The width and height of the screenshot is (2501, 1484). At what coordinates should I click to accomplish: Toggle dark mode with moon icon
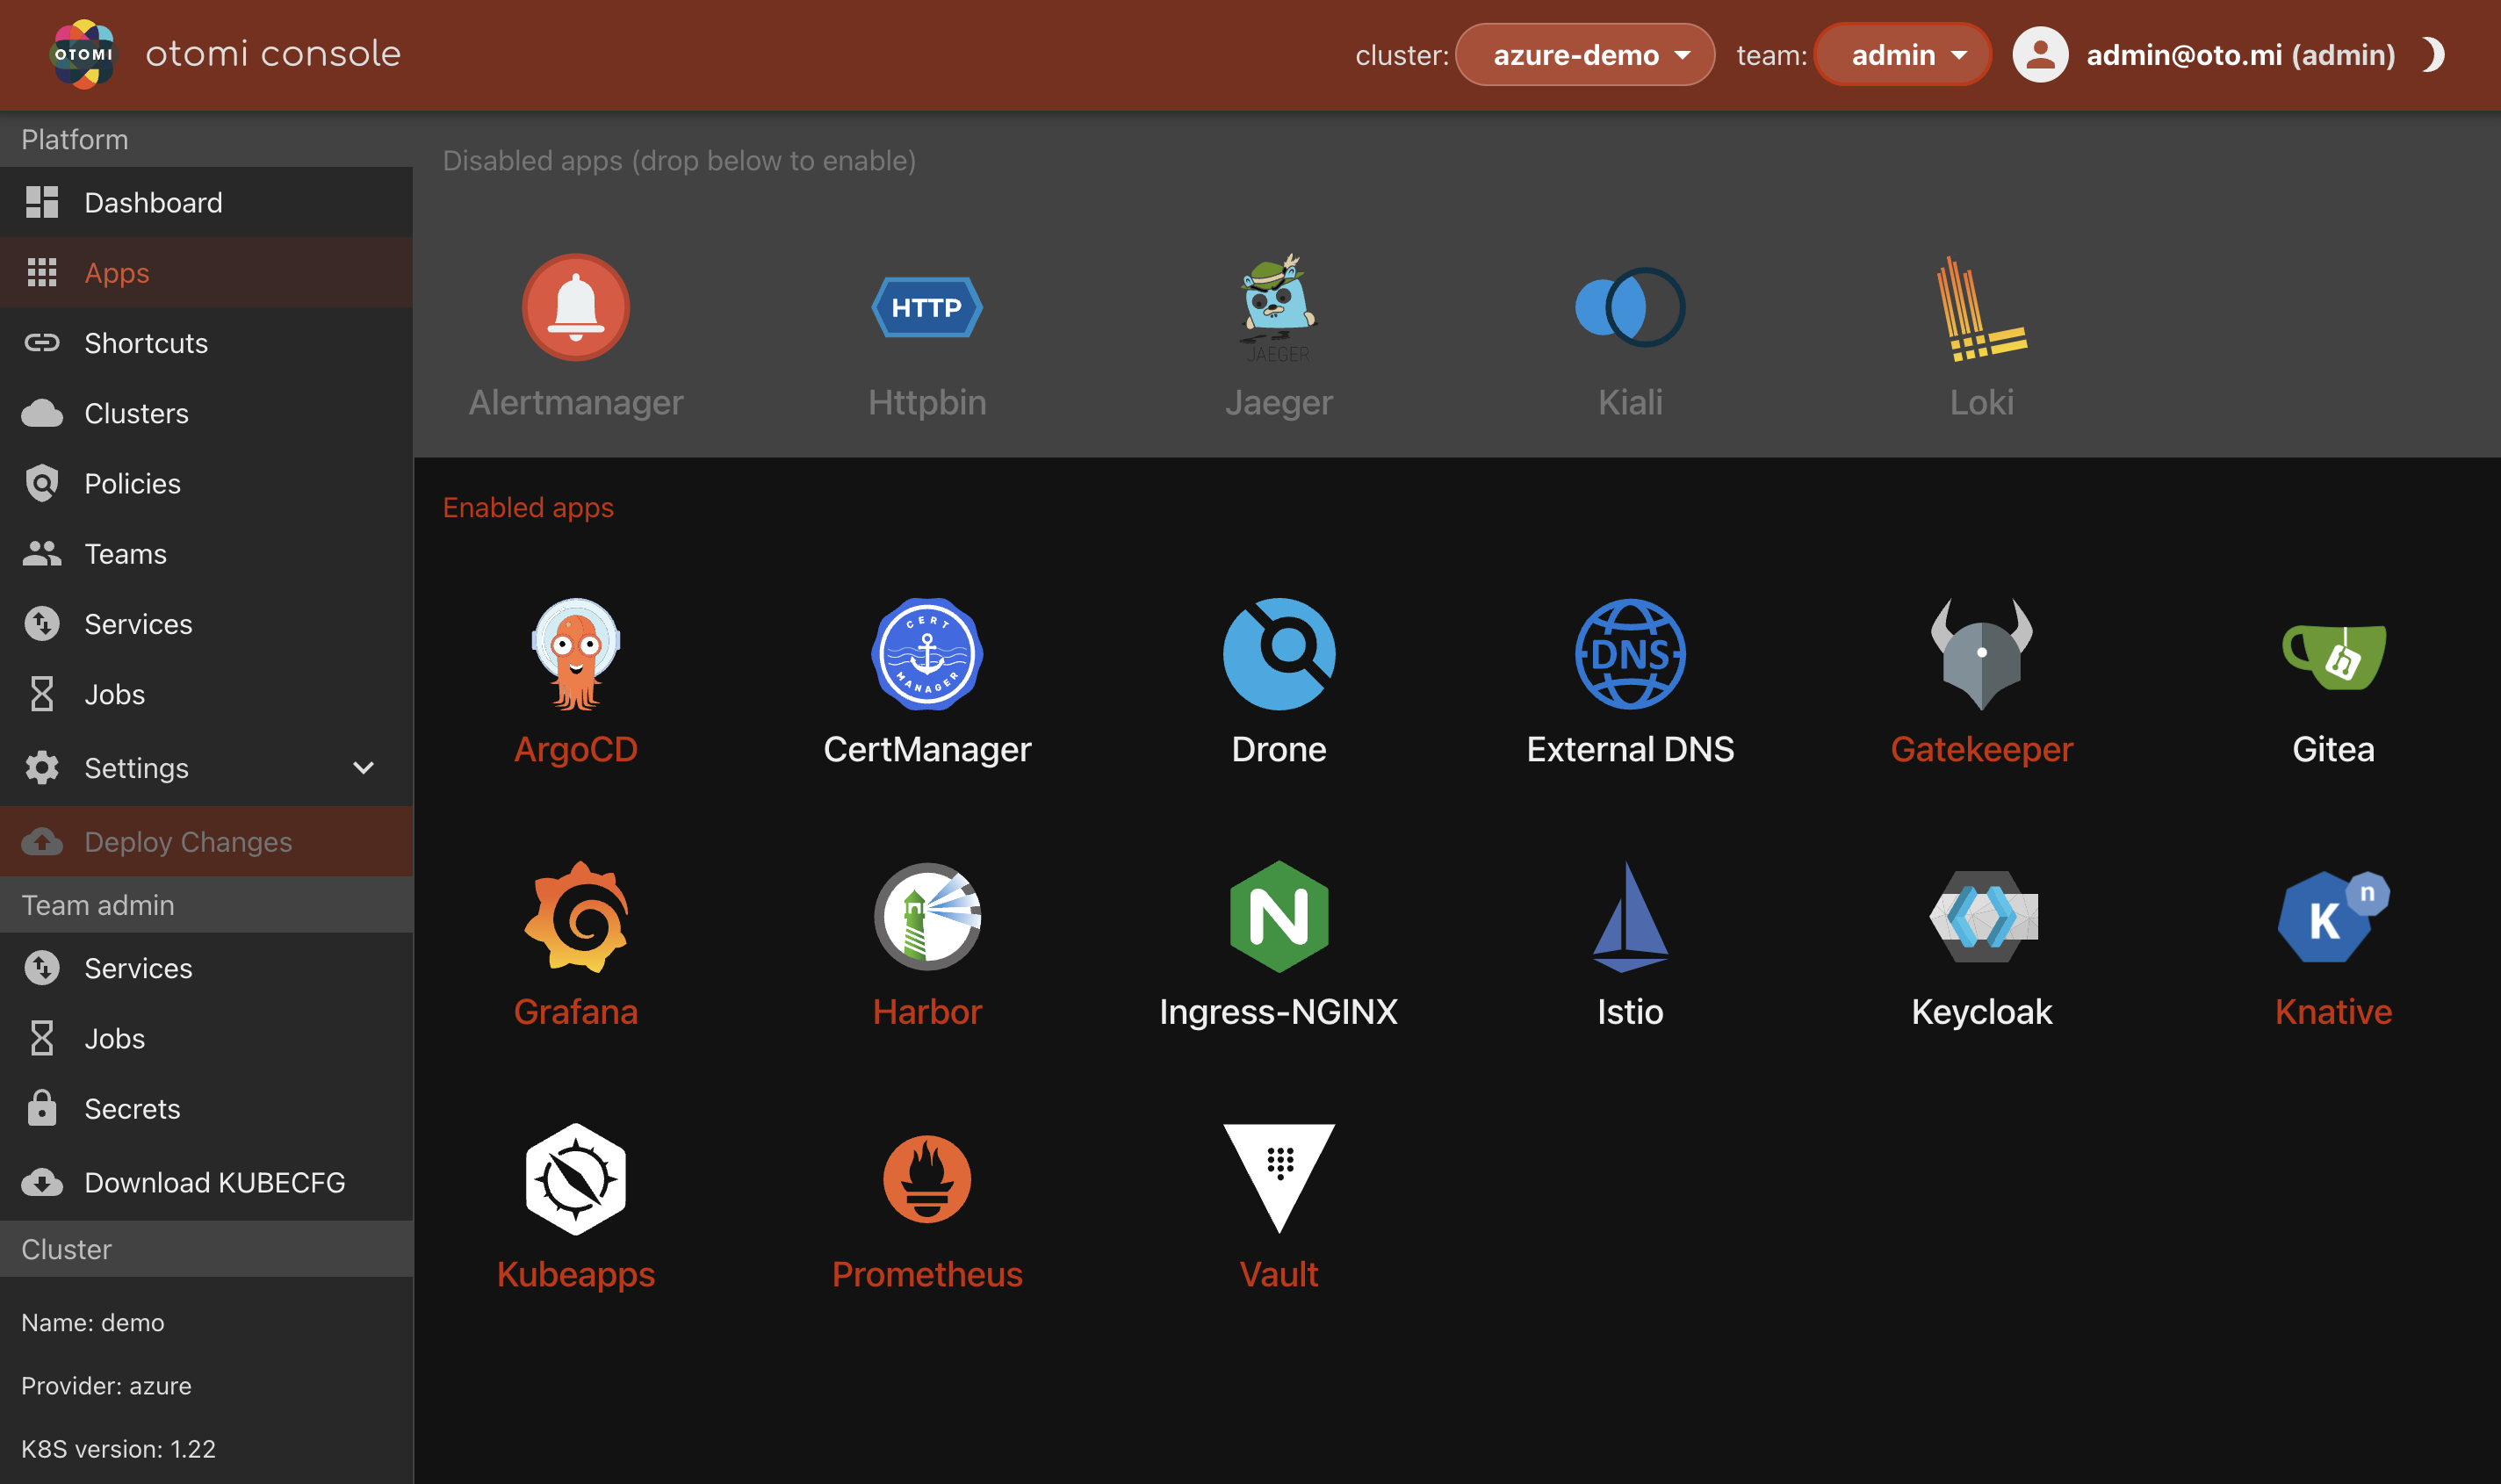click(2433, 55)
